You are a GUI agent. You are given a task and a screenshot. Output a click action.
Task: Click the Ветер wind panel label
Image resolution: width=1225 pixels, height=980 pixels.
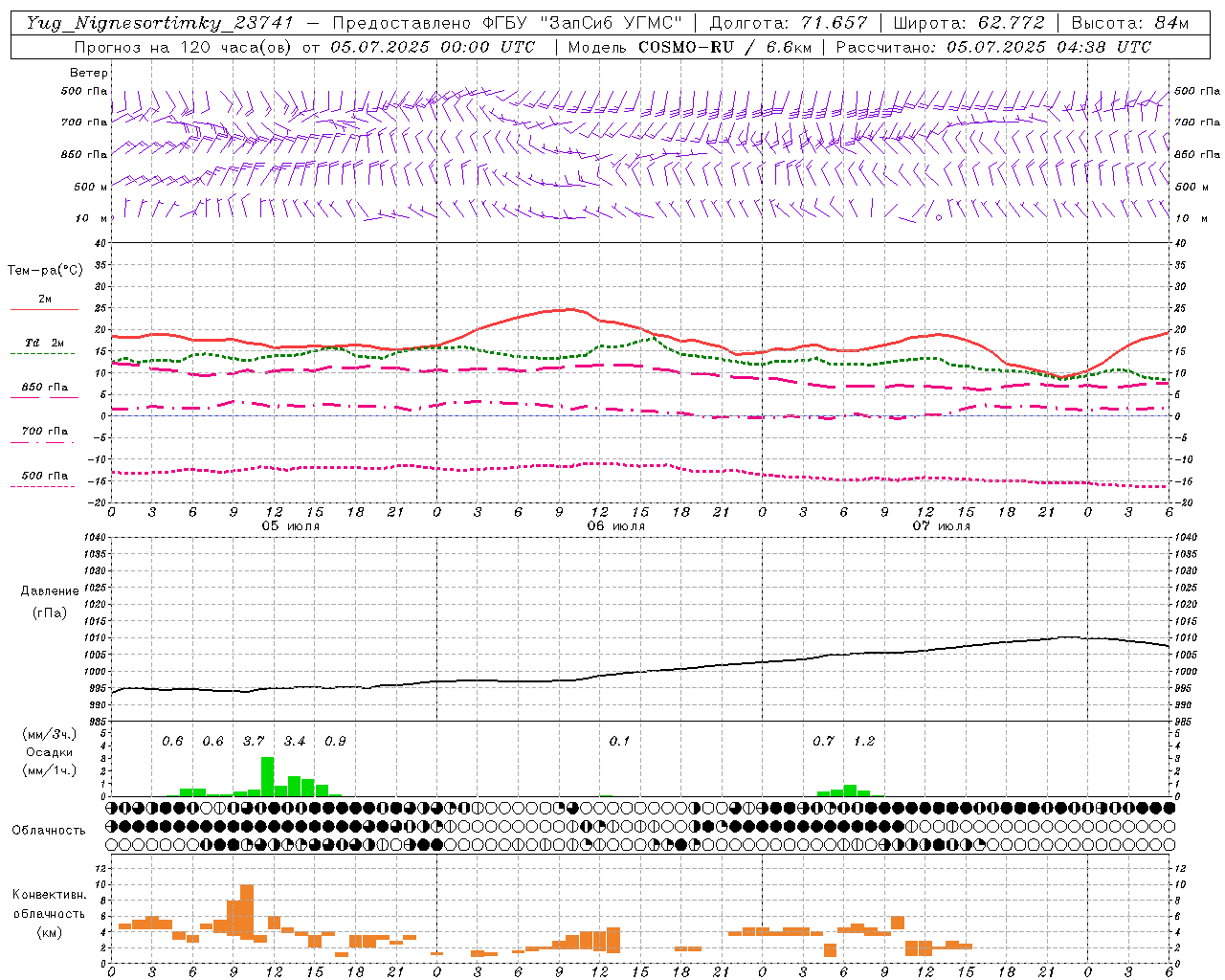[89, 73]
